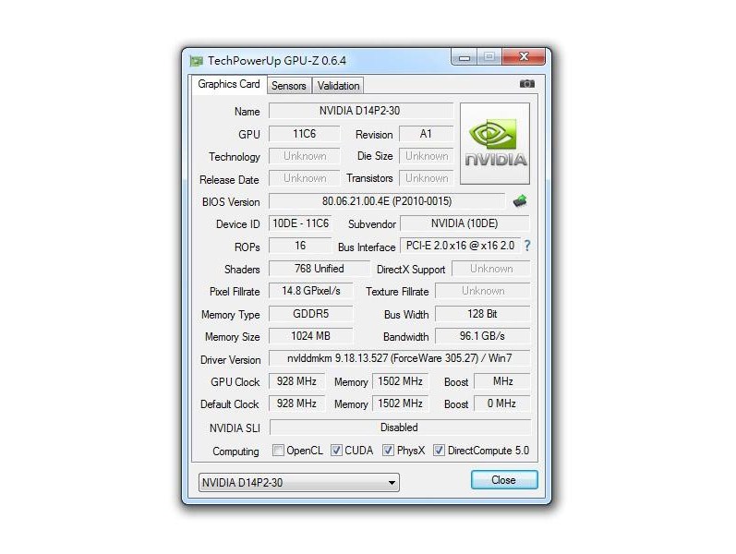Open the Validation tab
736x554 pixels.
pos(338,86)
